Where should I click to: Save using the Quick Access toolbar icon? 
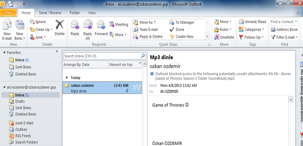10,4
